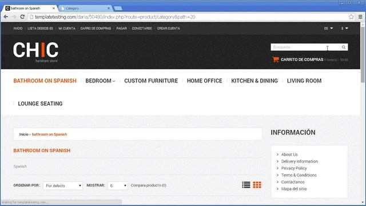
Task: Open the Mi Cuenta link
Action: (x=67, y=28)
